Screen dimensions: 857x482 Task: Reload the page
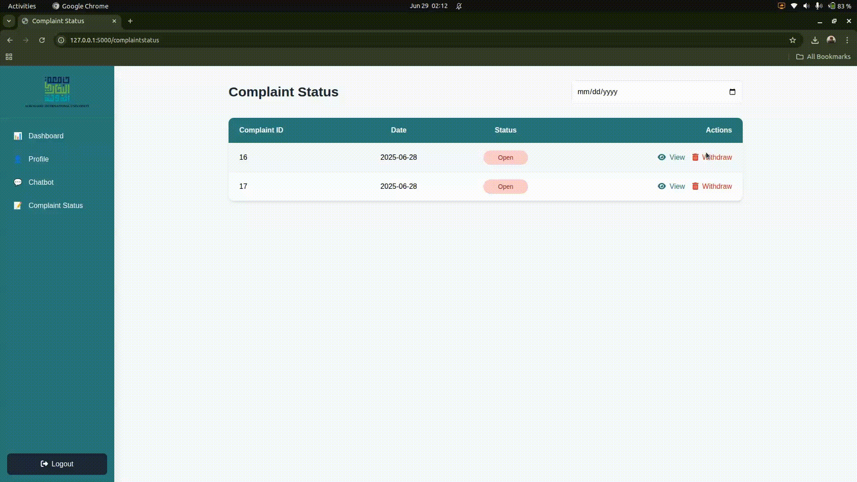tap(42, 40)
